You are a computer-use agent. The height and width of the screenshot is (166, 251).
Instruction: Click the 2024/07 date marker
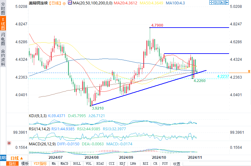[x=55, y=157]
